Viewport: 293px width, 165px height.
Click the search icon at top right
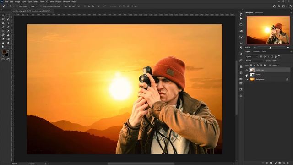point(279,6)
